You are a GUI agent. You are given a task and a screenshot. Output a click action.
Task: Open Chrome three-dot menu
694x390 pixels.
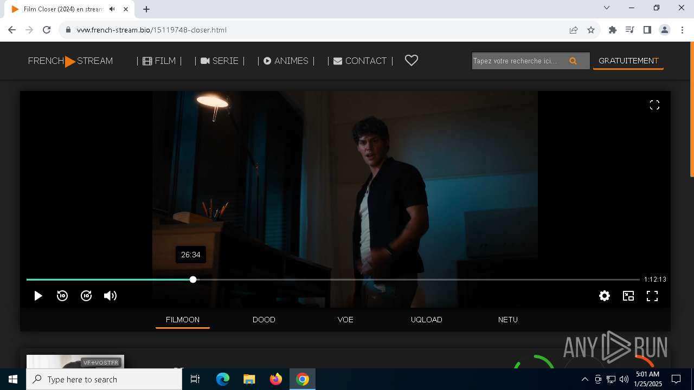[682, 30]
